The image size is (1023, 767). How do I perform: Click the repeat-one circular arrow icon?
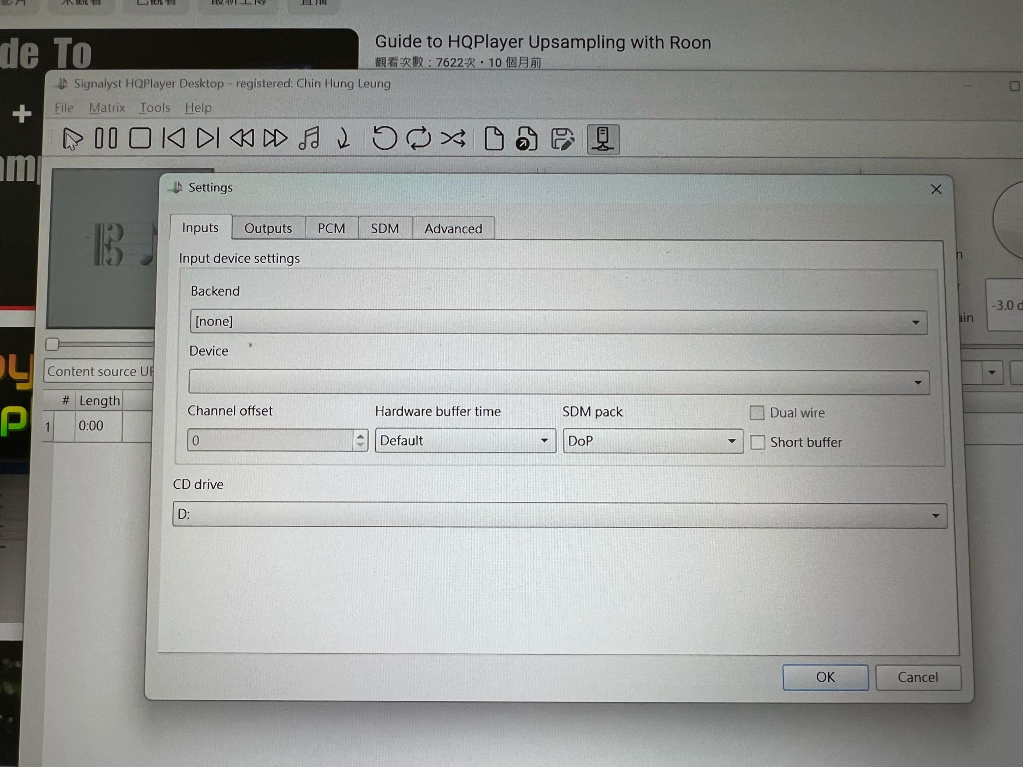point(384,138)
